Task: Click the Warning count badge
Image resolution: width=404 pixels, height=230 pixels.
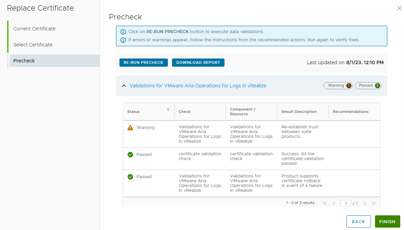Action: [338, 86]
